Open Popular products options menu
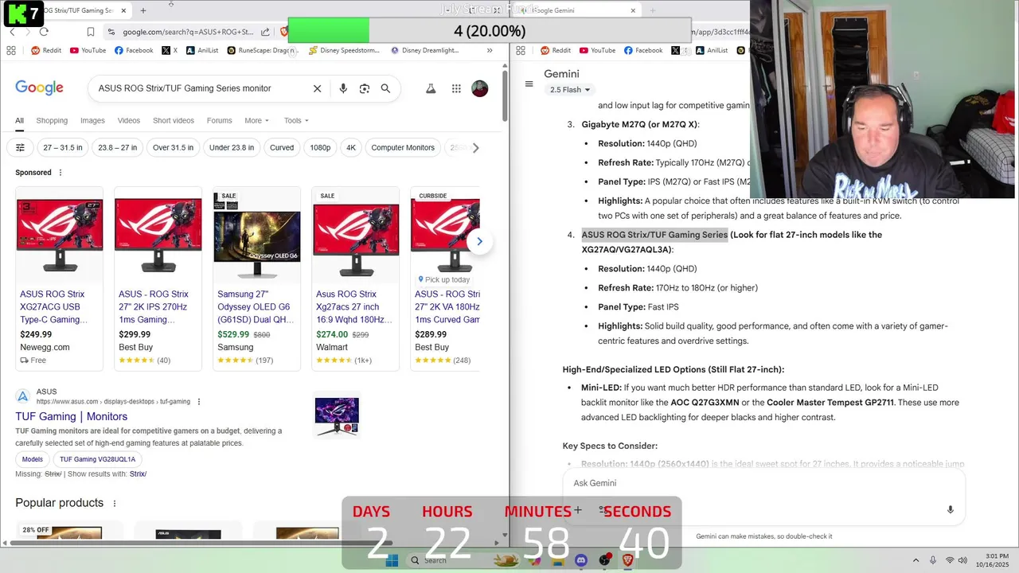 tap(115, 503)
